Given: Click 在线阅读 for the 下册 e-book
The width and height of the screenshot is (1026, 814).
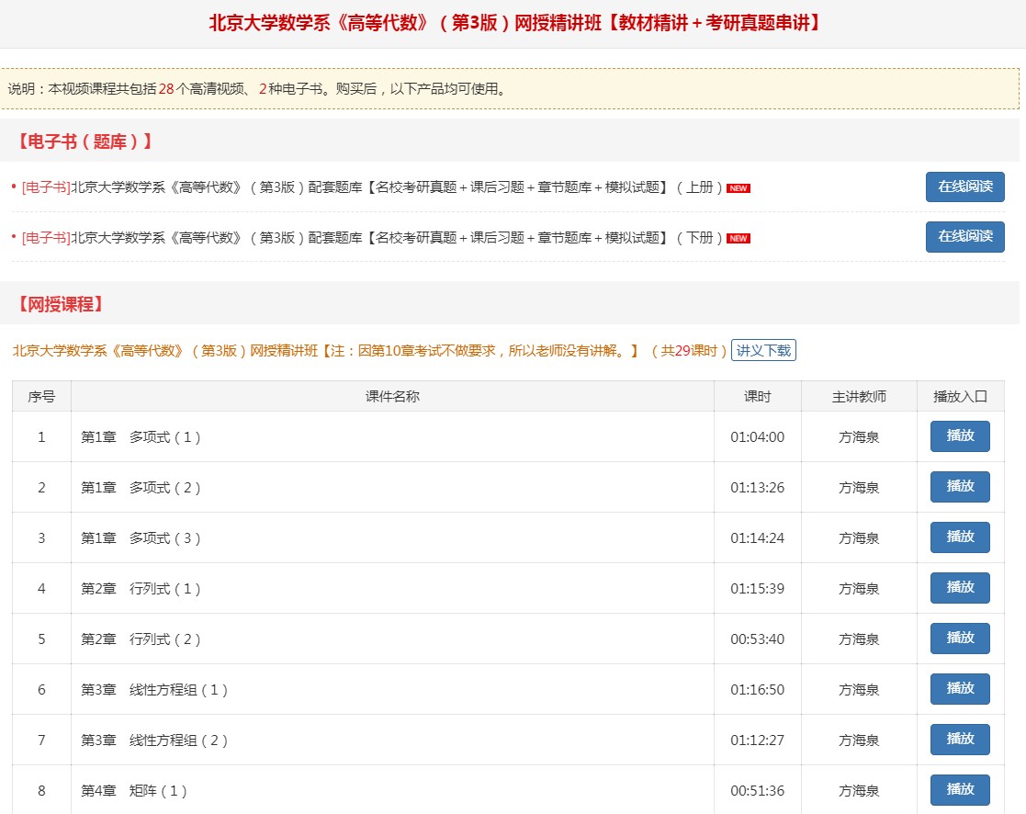Looking at the screenshot, I should click(x=964, y=237).
